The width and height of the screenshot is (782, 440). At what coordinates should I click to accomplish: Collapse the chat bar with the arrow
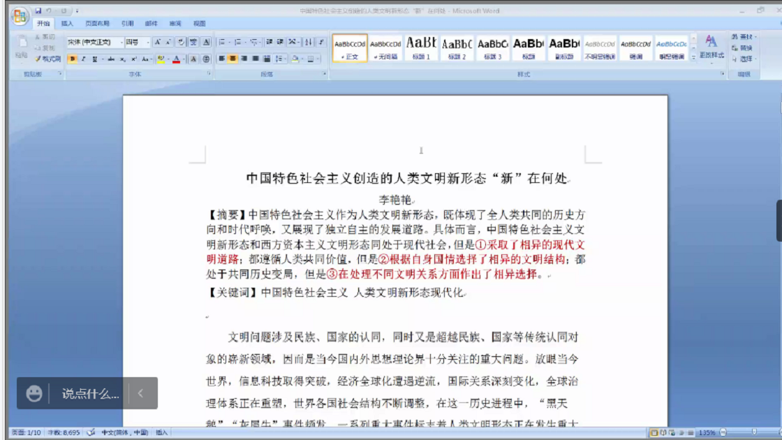coord(140,394)
